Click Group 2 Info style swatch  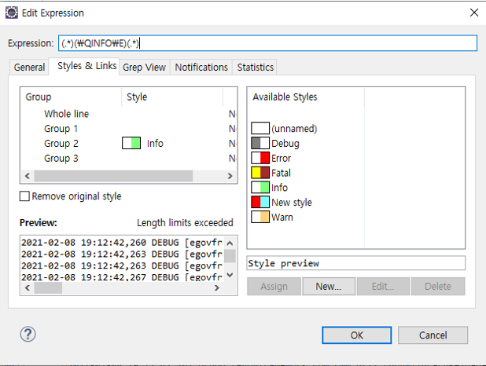click(131, 144)
